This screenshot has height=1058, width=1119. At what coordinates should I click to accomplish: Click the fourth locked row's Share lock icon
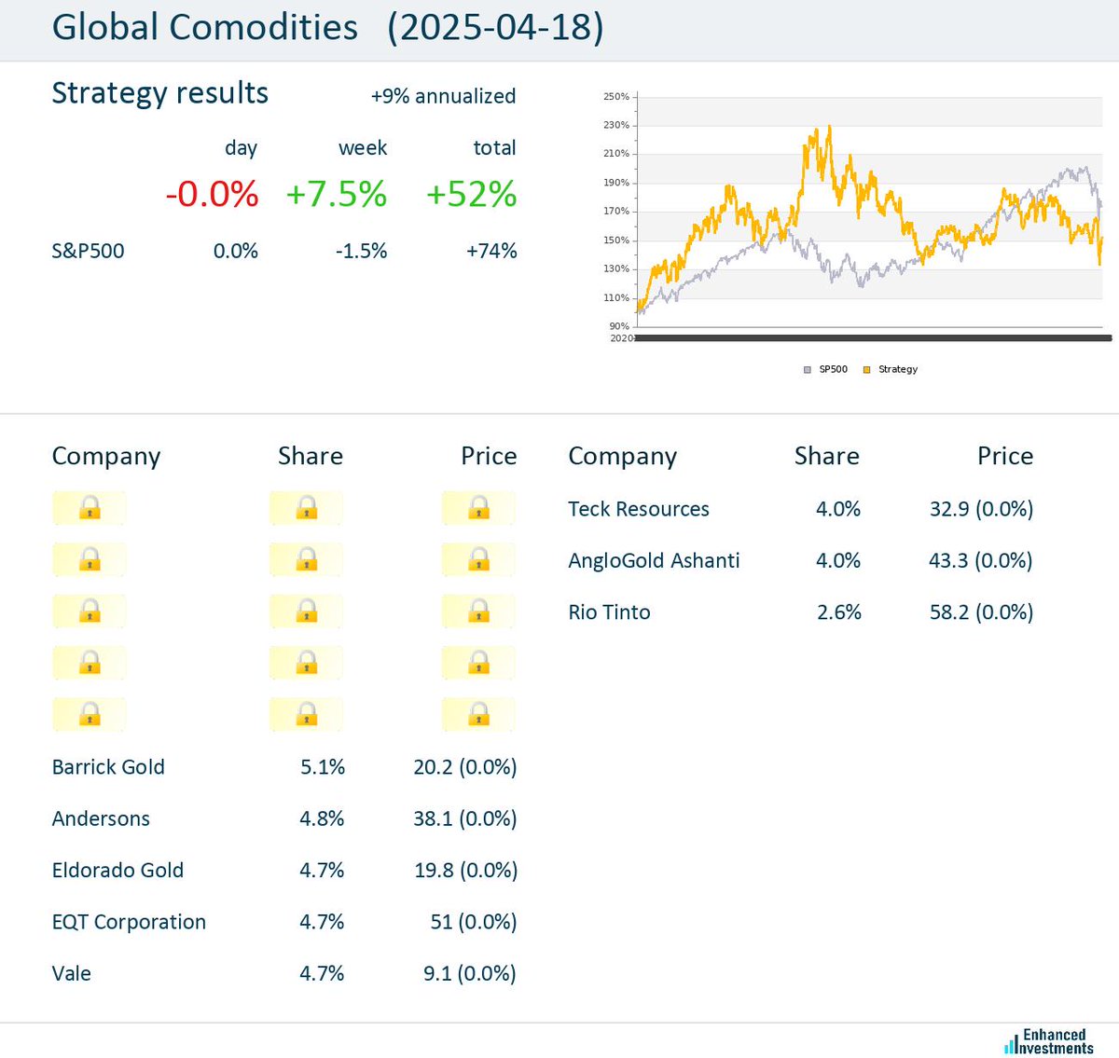pyautogui.click(x=307, y=663)
